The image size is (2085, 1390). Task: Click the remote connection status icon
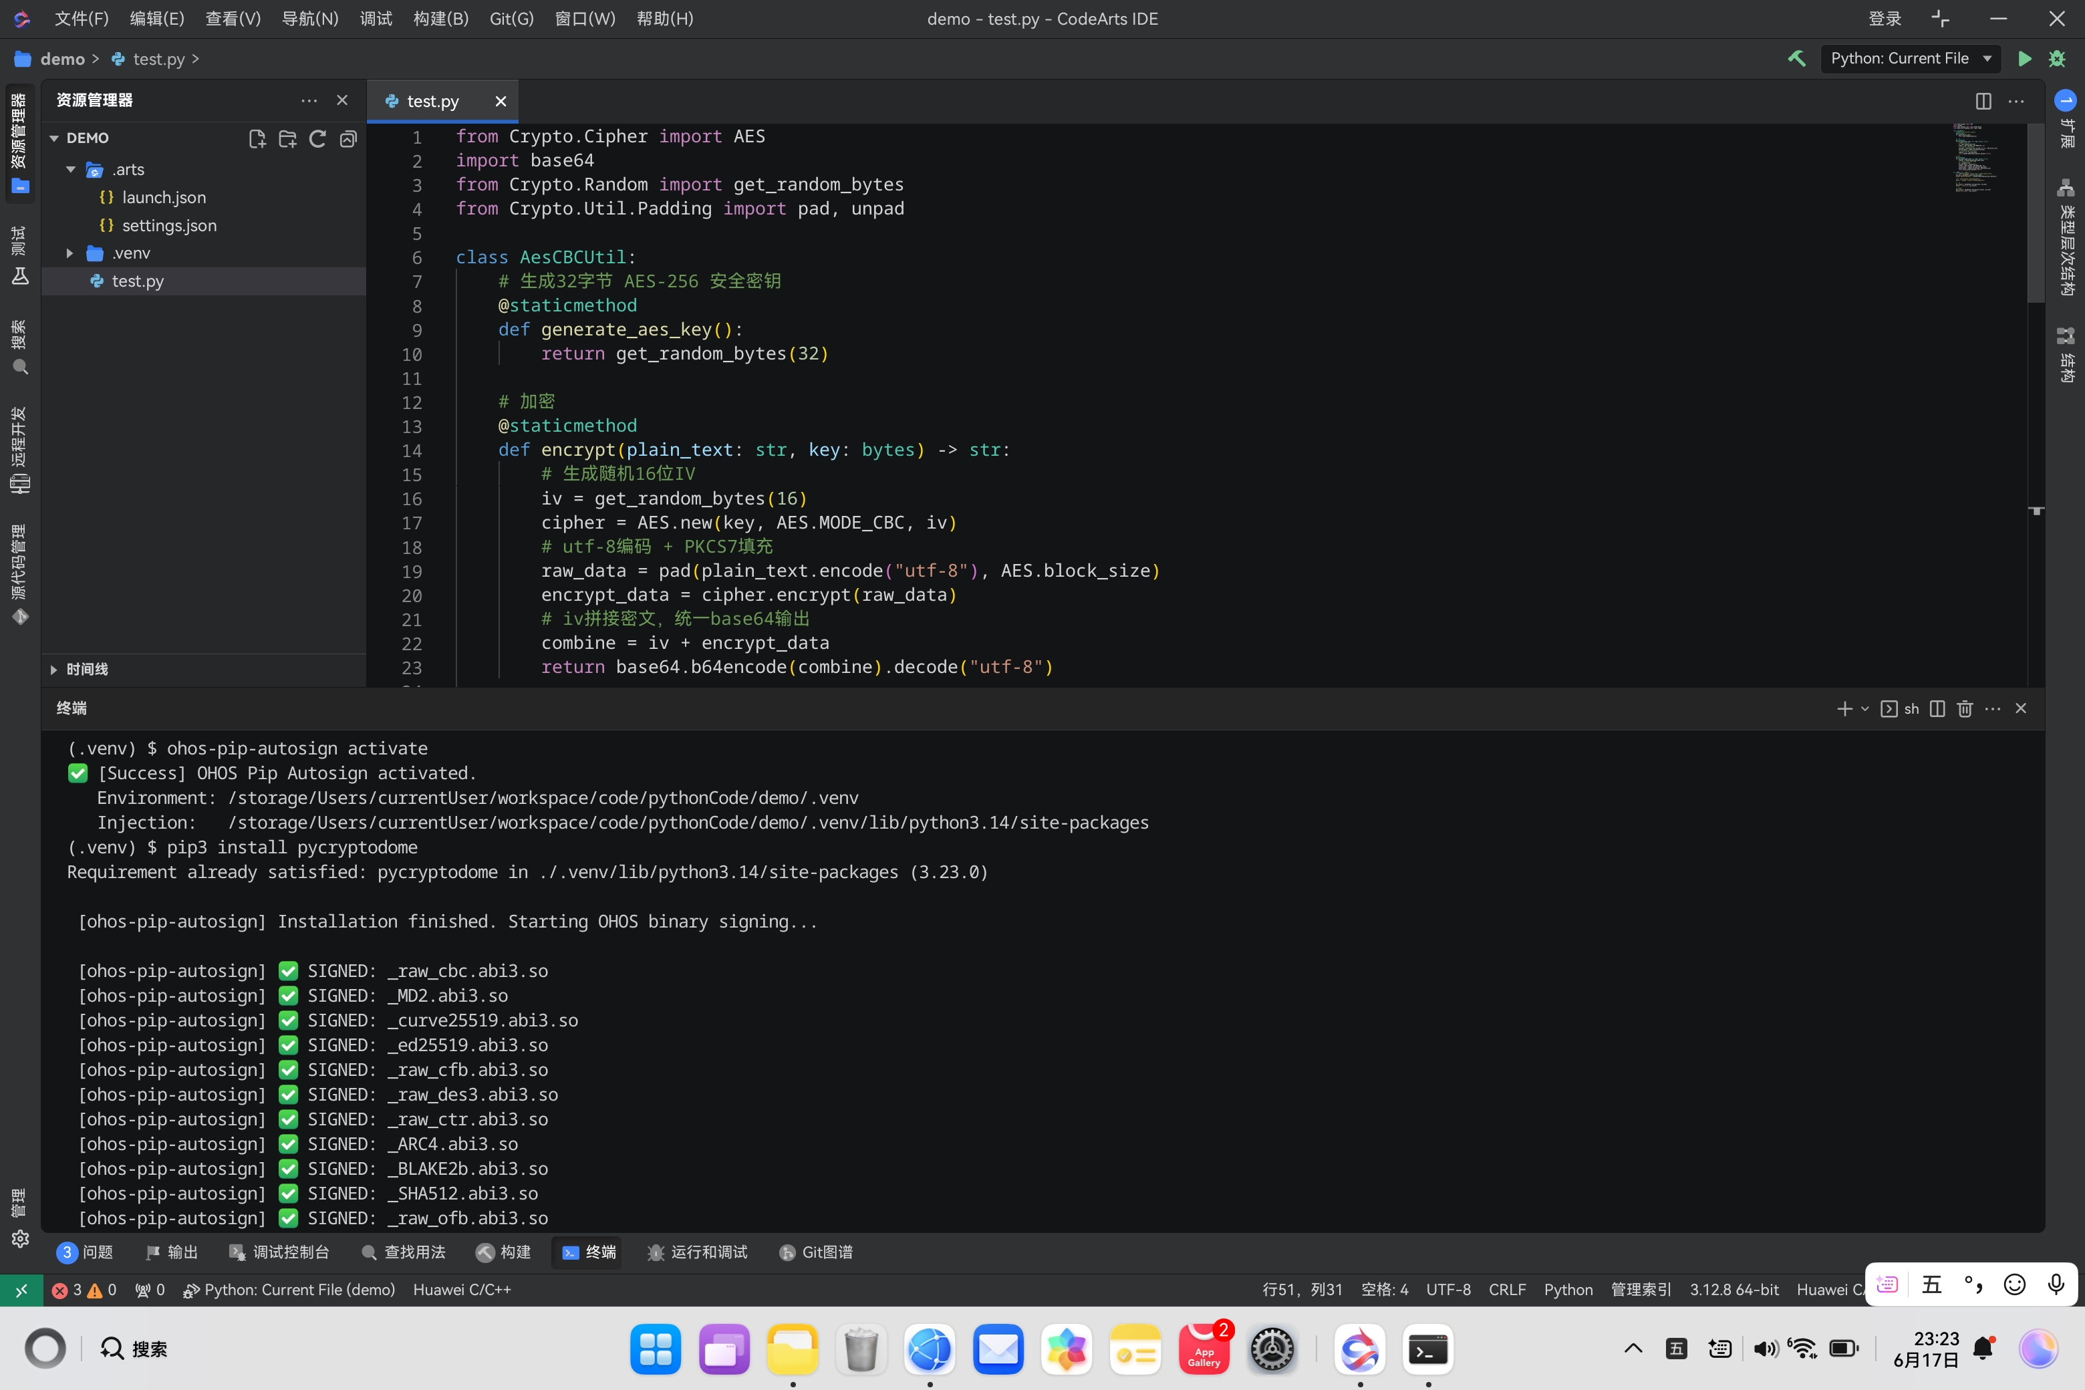[21, 1290]
